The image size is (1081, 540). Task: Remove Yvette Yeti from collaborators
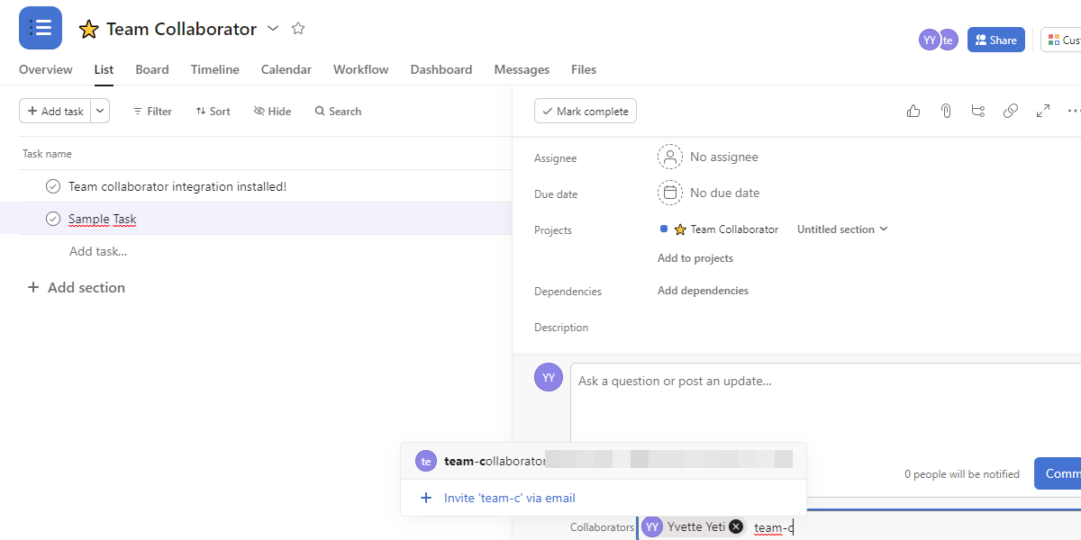tap(736, 526)
